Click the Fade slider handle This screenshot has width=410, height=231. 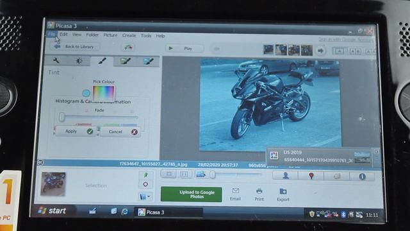[61, 117]
